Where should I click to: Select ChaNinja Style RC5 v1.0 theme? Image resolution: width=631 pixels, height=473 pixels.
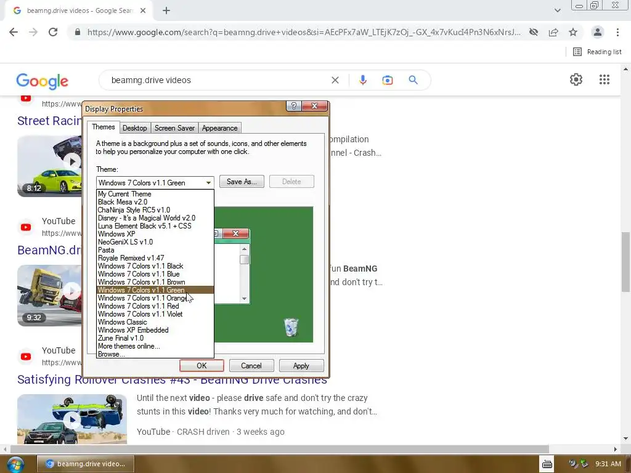tap(155, 210)
